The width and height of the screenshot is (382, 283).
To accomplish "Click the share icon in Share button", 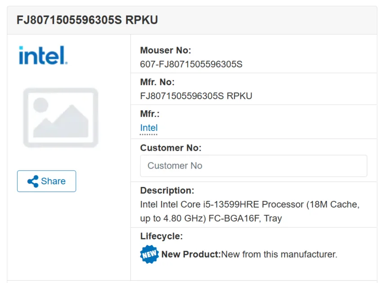I will (33, 181).
